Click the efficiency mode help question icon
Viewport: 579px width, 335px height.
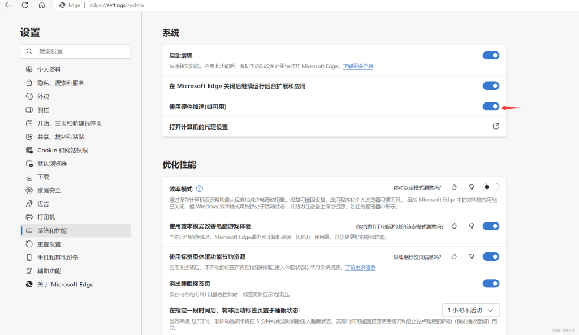tap(200, 188)
